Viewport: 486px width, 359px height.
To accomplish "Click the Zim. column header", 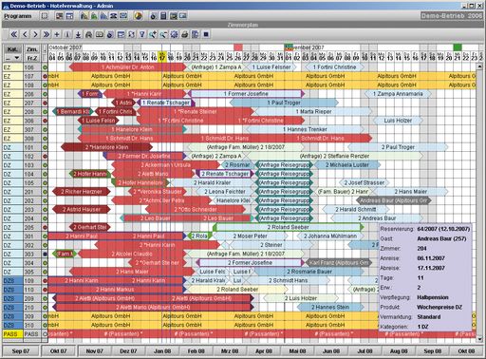I will coord(31,49).
